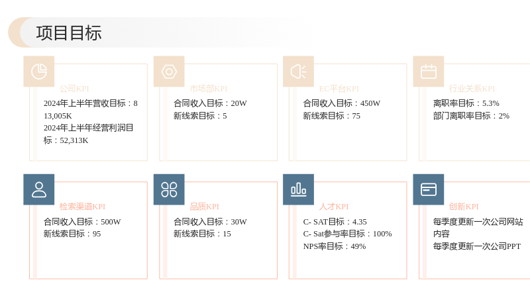Click the pie chart icon for 公司KPI
Viewport: 530px width, 298px height.
pyautogui.click(x=39, y=72)
